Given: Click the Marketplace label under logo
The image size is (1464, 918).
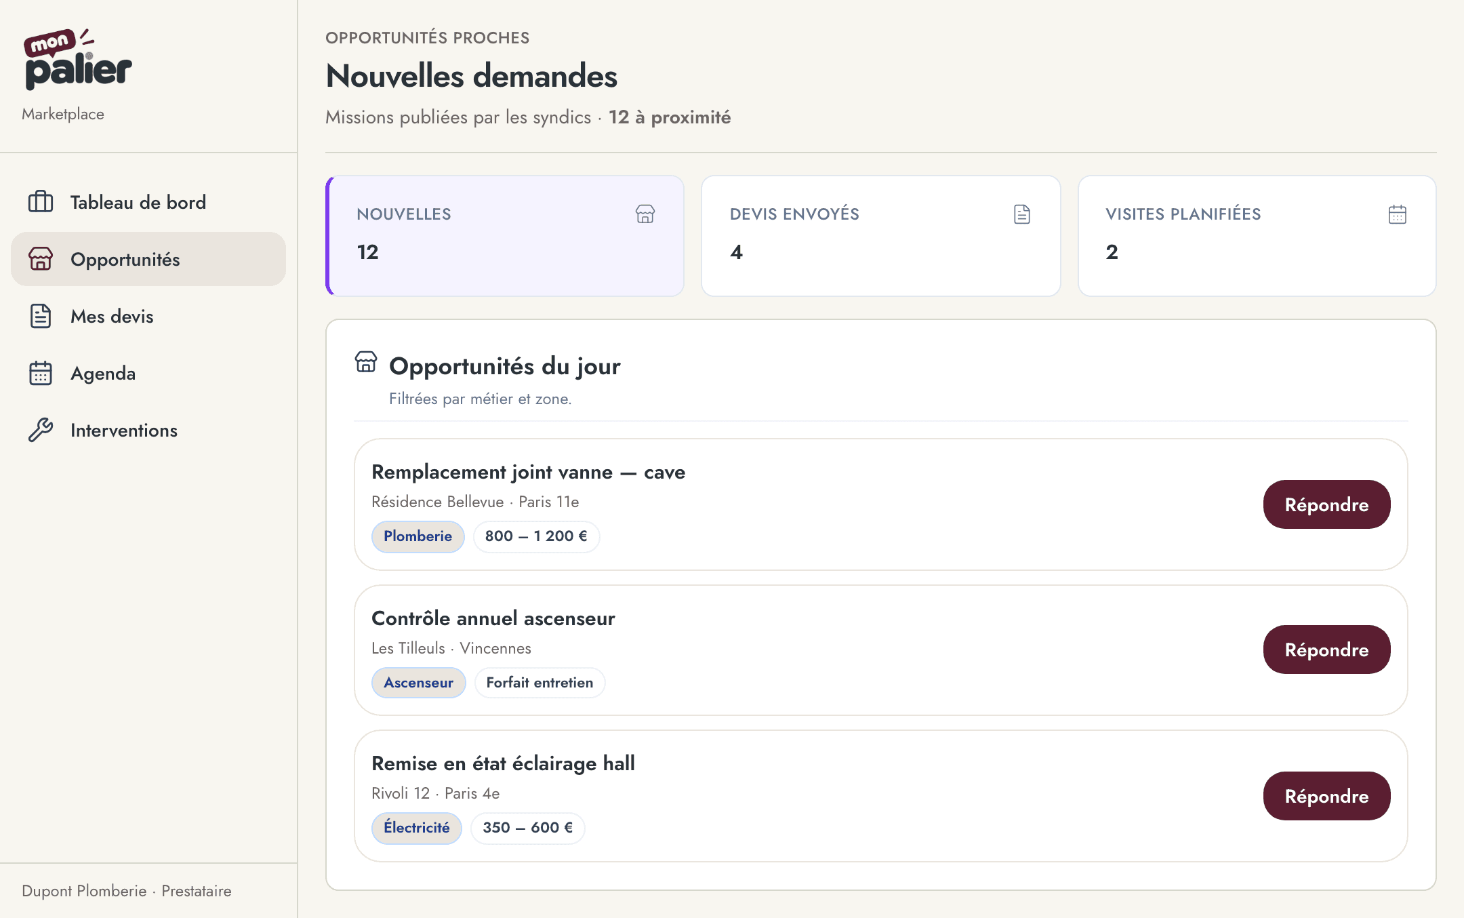Looking at the screenshot, I should pos(63,114).
